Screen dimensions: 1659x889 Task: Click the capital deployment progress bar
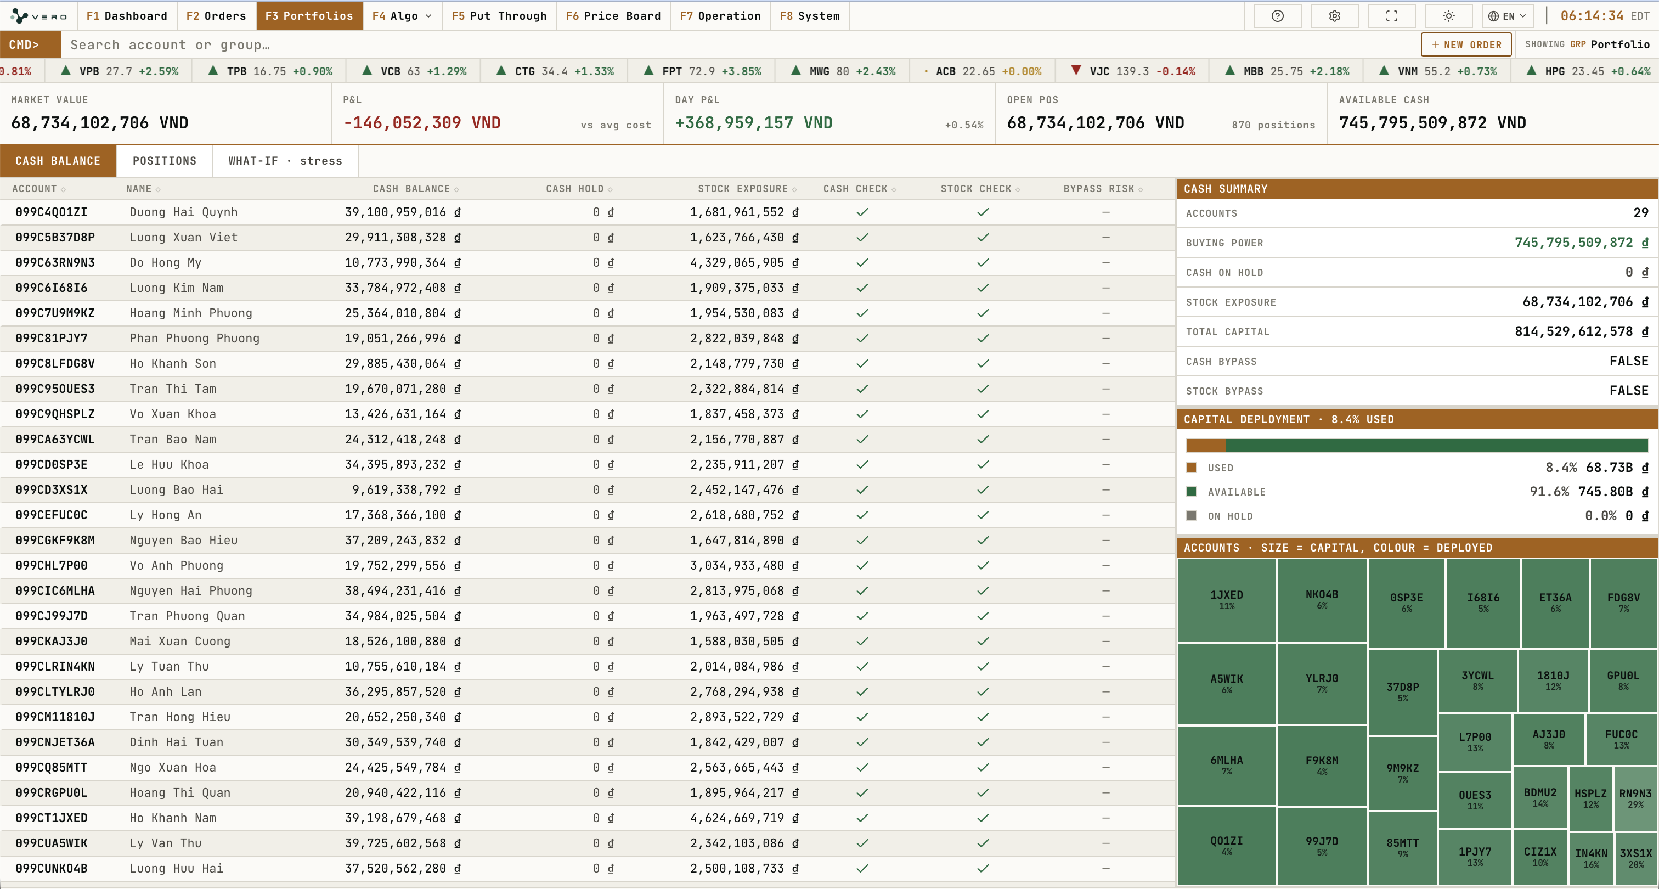click(1417, 445)
